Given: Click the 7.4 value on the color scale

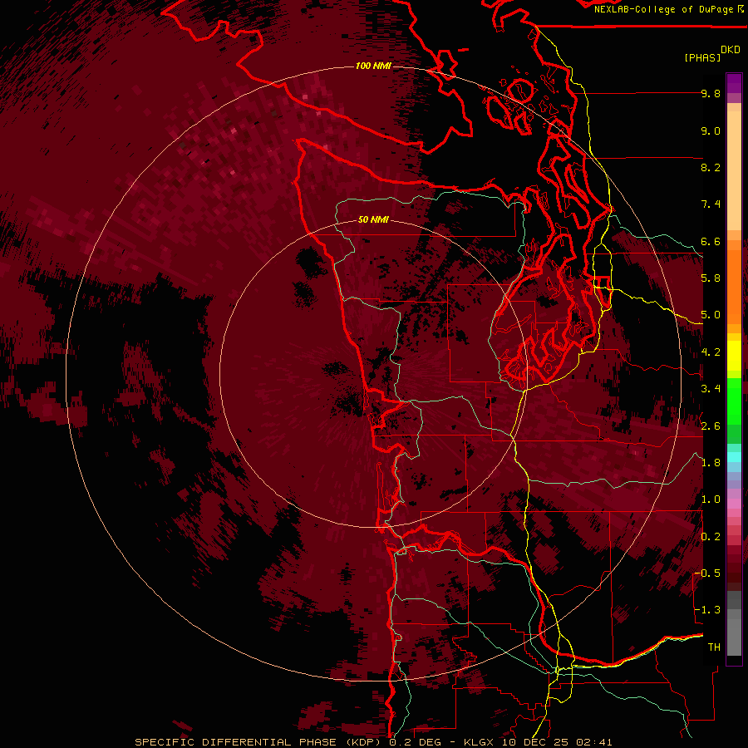Looking at the screenshot, I should (711, 204).
